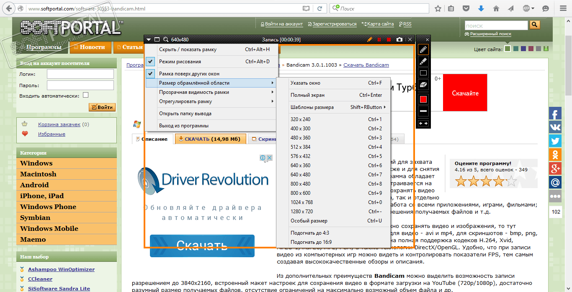Select the pencil drawing tool in Bandicam side palette
Viewport: 572px width, 292px height.
click(x=423, y=49)
